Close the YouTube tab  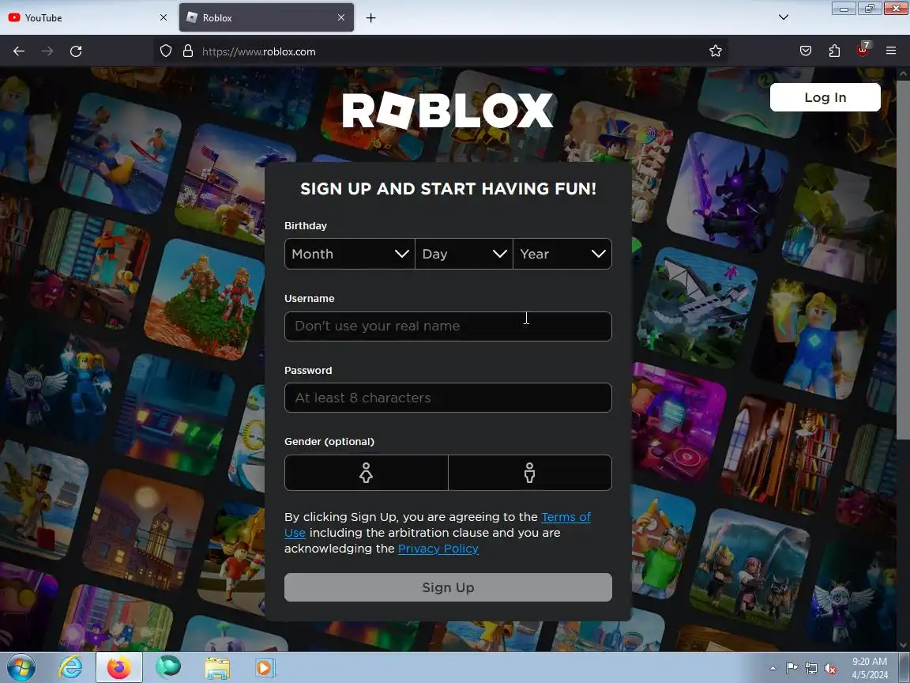tap(164, 17)
